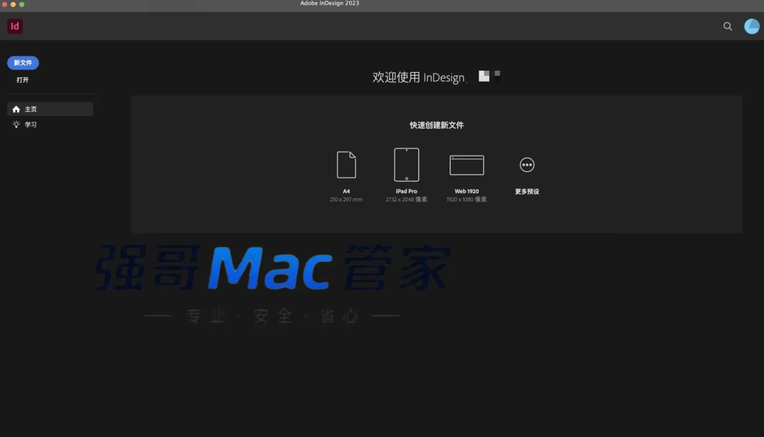This screenshot has width=764, height=437.
Task: Create a new iPad Pro document preset
Action: pos(406,165)
